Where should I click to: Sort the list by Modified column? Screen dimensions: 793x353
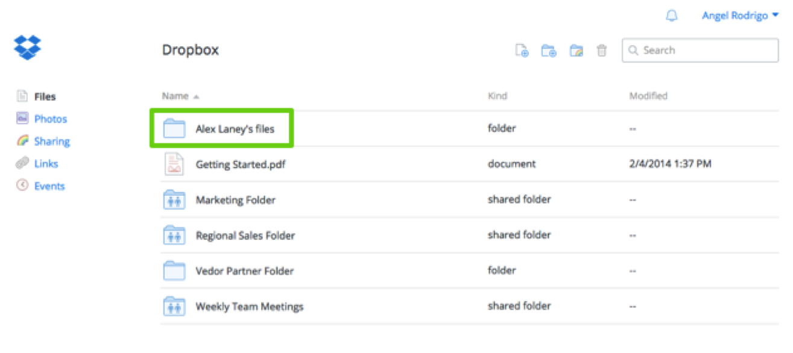coord(648,96)
